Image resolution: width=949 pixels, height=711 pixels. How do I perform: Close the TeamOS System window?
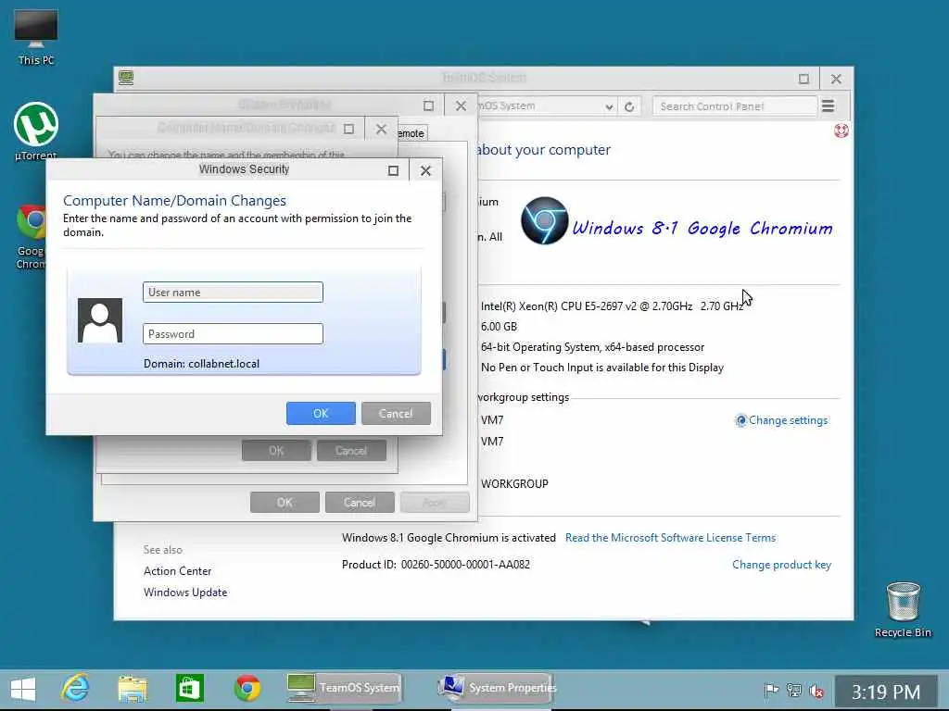click(836, 79)
